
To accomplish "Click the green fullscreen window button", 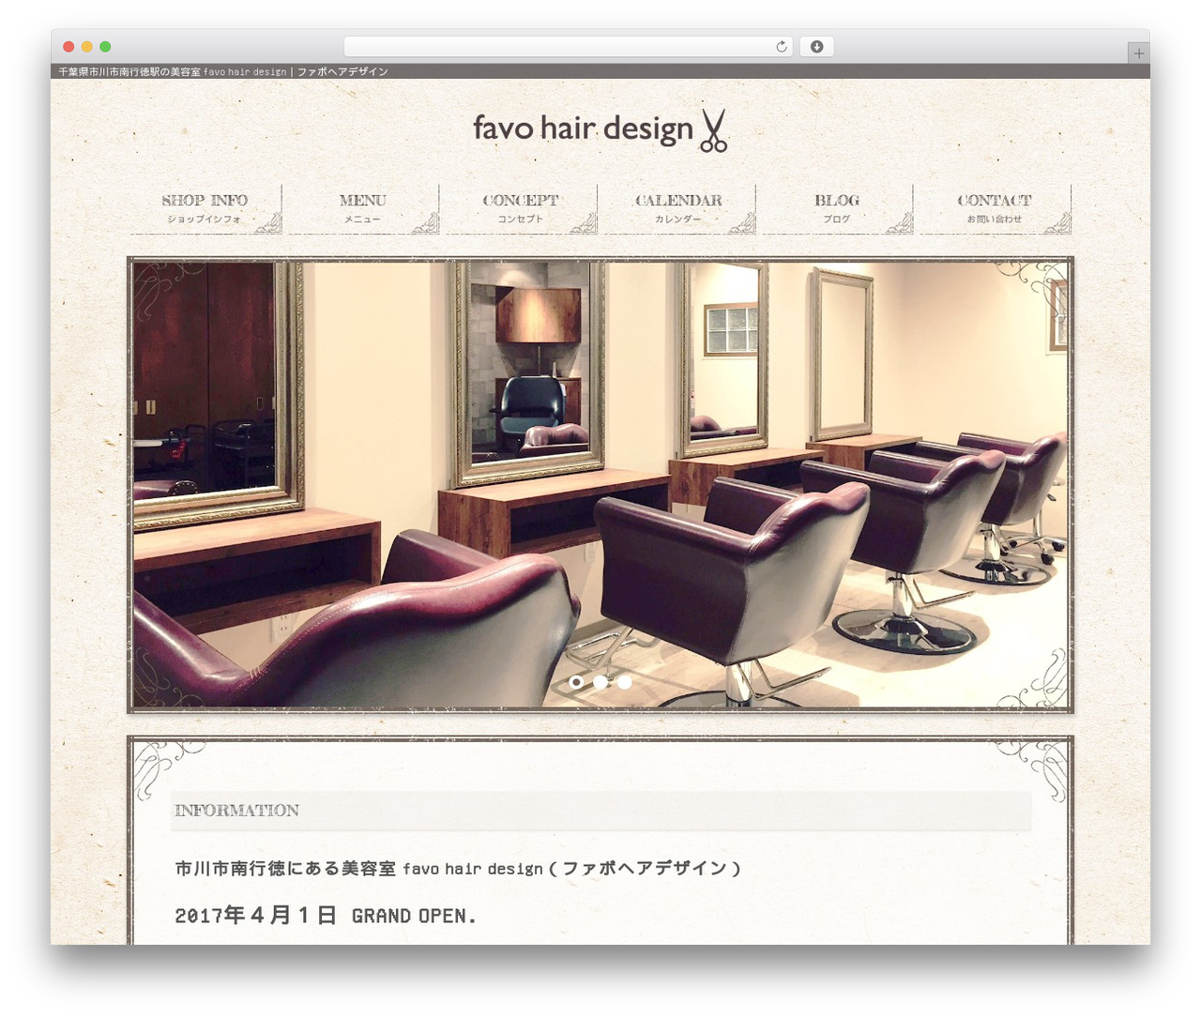I will 105,47.
